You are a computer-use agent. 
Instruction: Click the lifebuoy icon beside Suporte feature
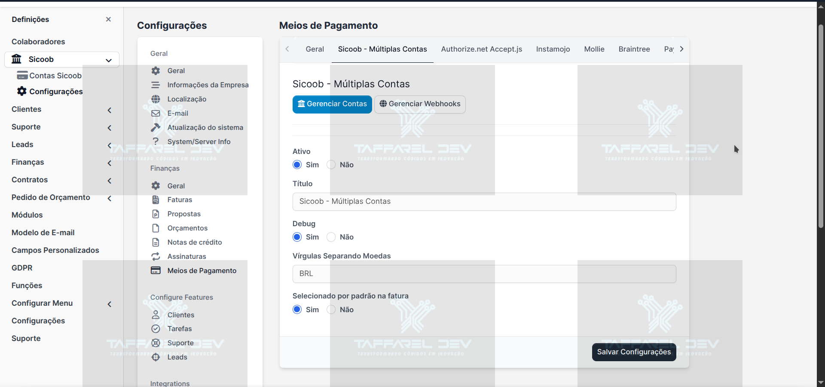click(x=156, y=343)
